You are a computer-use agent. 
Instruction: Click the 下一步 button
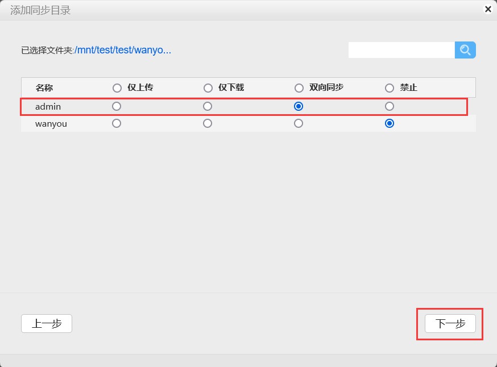coord(450,324)
